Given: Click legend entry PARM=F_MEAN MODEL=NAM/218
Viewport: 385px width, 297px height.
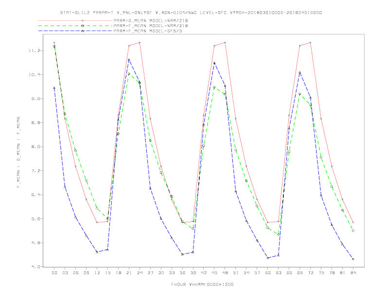Looking at the screenshot, I should pos(151,26).
